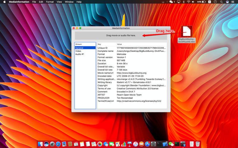Select Encoded date UTC 2009-01-05 value
Image resolution: width=238 pixels, height=148 pixels.
click(130, 76)
